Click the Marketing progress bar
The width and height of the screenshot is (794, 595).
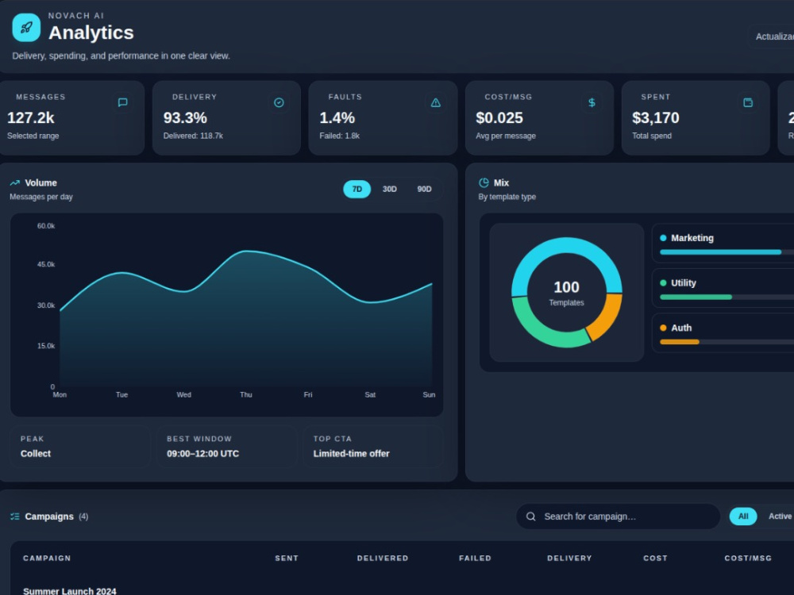727,252
